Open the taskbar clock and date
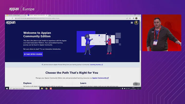185x104 pixels. coord(133,89)
